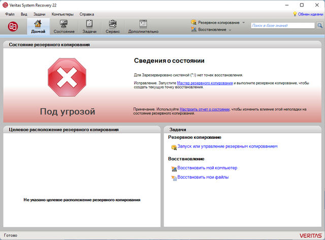Click Восстановить мой компьютер link
Viewport: 325px width, 240px height.
(207, 168)
